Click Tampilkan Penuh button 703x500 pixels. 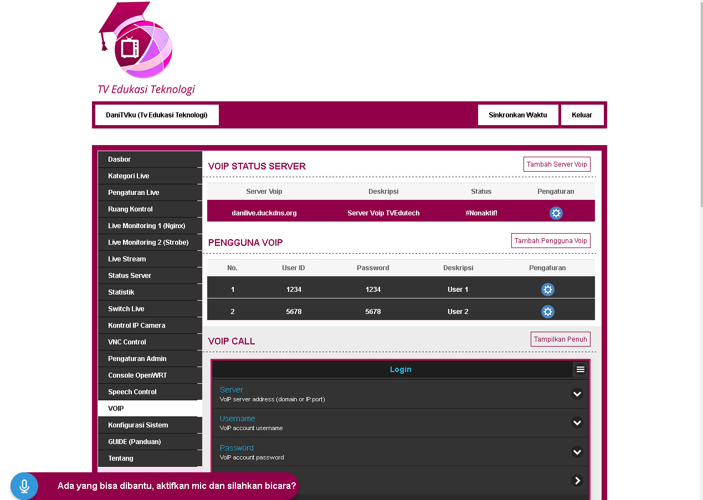coord(560,339)
